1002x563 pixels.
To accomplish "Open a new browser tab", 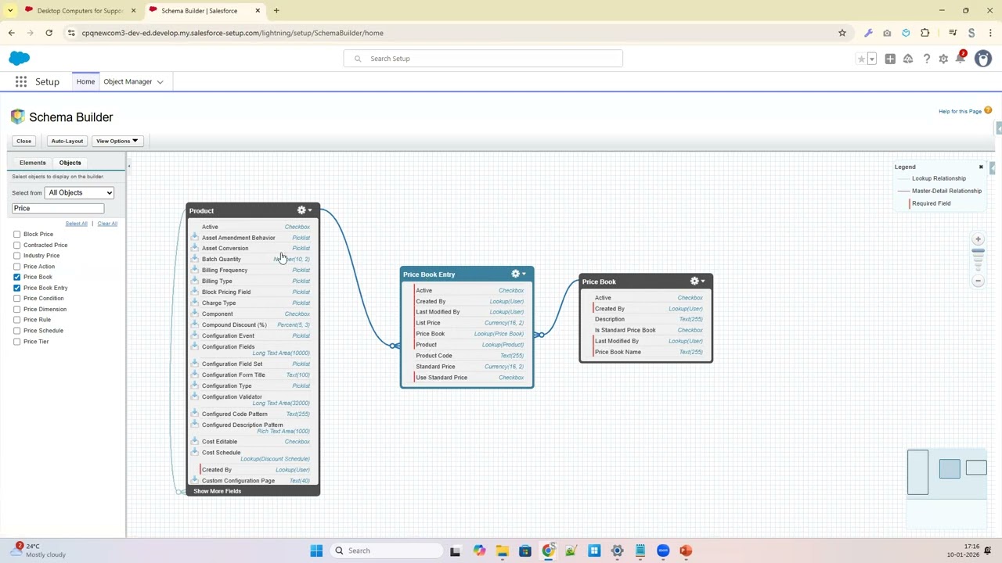I will 276,10.
